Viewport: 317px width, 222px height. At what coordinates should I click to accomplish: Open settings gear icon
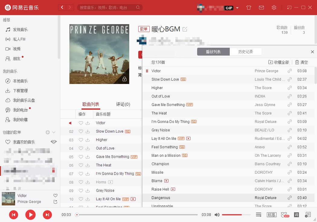(x=274, y=8)
